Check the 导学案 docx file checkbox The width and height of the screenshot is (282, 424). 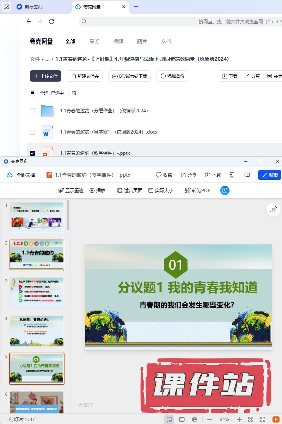[32, 132]
